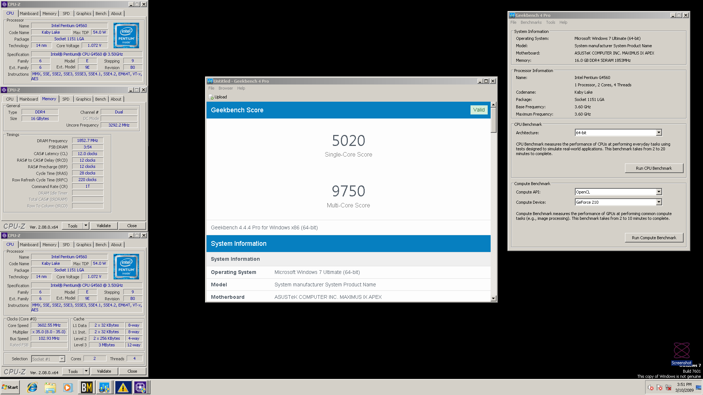Screen dimensions: 703x395
Task: Click Validate in Memory CPU-Z window
Action: (x=104, y=226)
